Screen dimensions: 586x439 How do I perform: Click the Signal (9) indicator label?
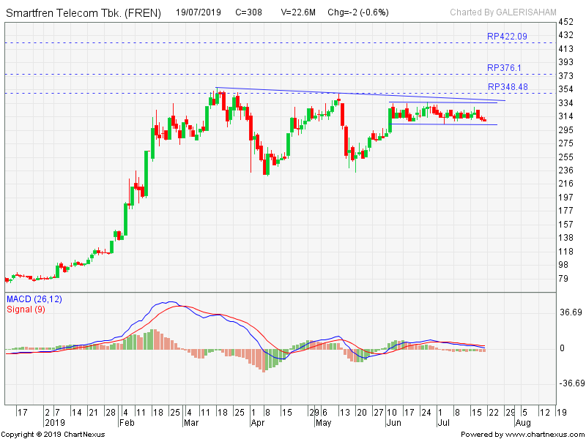tap(26, 309)
